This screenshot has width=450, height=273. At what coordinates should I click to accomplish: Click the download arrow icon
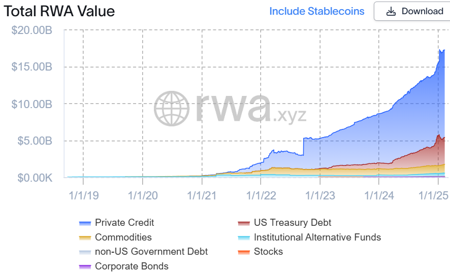click(391, 11)
